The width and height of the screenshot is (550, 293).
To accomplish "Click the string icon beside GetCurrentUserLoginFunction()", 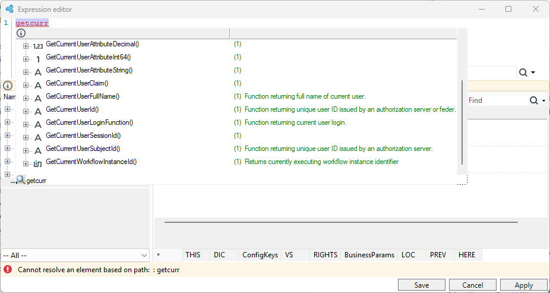I will pyautogui.click(x=38, y=125).
